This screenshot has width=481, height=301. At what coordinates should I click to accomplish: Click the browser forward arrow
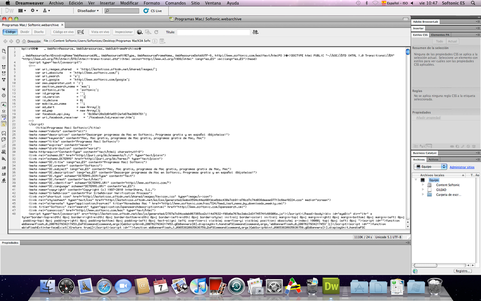(11, 41)
